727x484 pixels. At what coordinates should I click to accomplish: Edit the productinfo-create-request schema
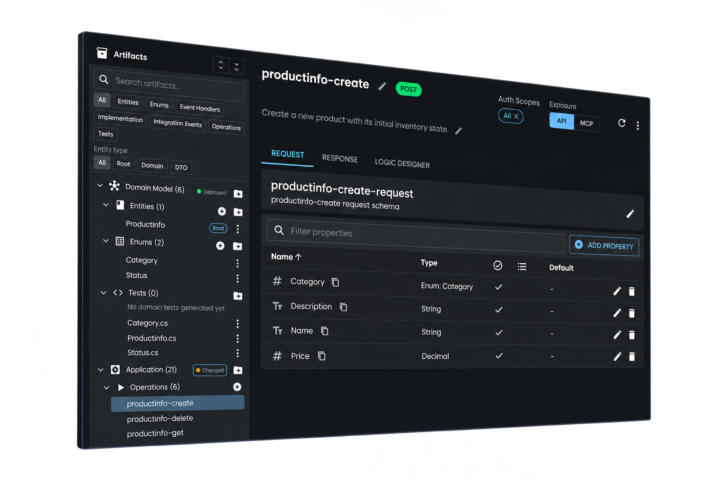point(630,214)
